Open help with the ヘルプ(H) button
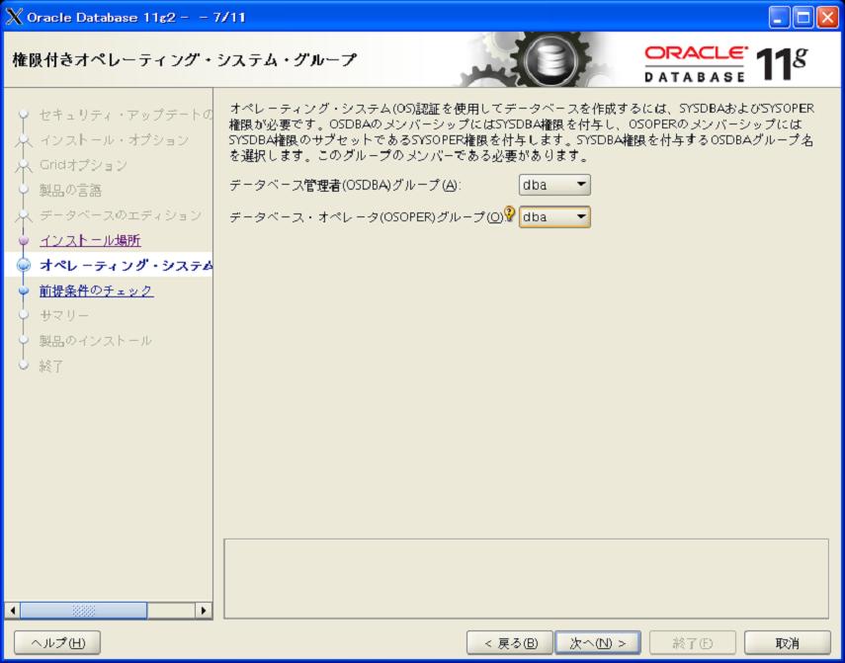The height and width of the screenshot is (663, 845). [x=57, y=643]
